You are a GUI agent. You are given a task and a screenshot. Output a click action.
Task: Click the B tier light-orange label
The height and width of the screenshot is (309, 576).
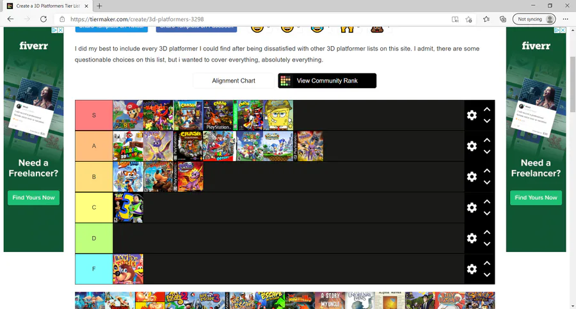click(93, 177)
